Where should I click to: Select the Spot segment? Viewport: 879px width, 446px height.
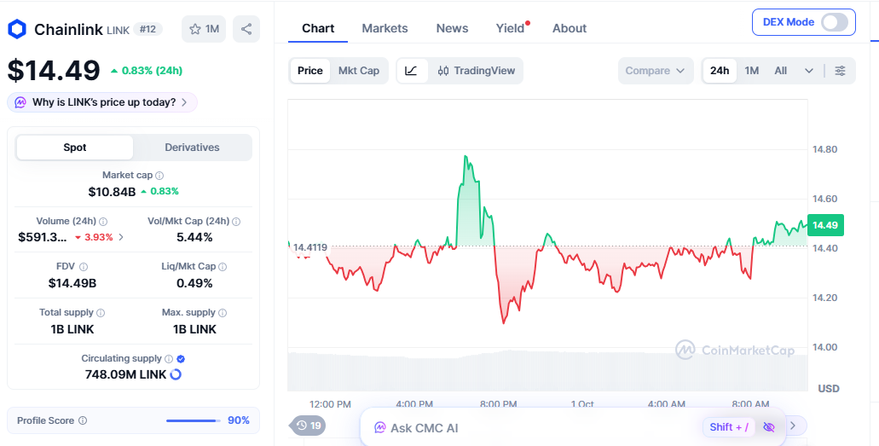(74, 148)
